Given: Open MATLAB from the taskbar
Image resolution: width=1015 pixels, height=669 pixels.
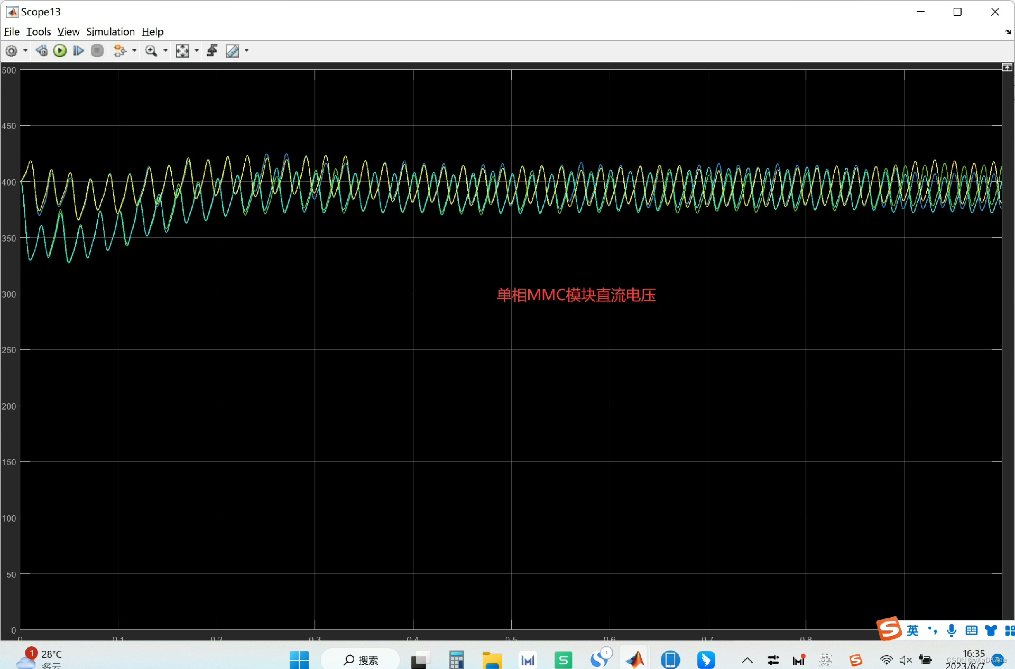Looking at the screenshot, I should pos(635,659).
